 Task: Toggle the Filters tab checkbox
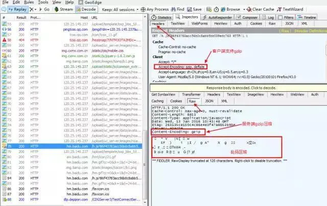(x=281, y=17)
